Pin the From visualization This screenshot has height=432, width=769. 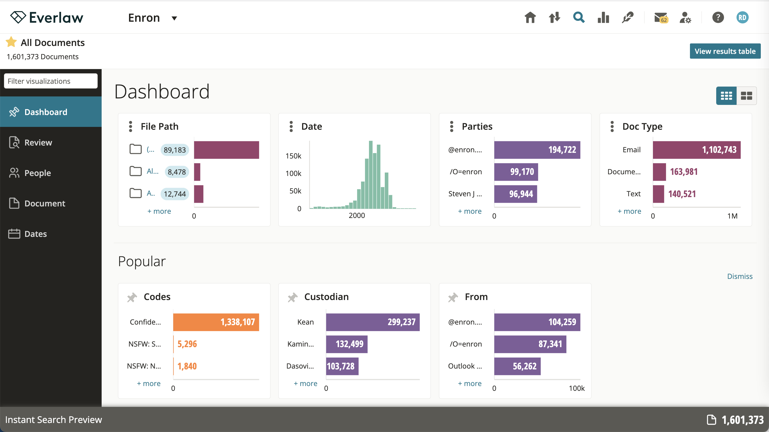point(453,297)
